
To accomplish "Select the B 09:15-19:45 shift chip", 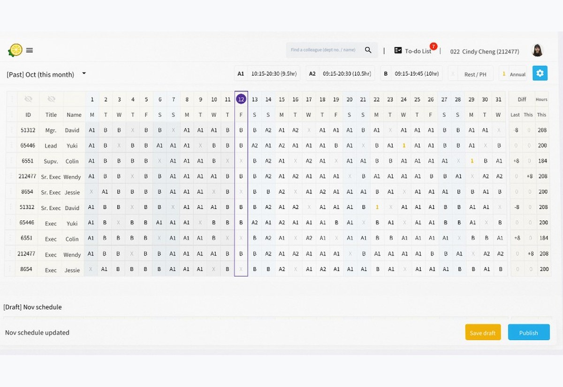I will pos(411,74).
